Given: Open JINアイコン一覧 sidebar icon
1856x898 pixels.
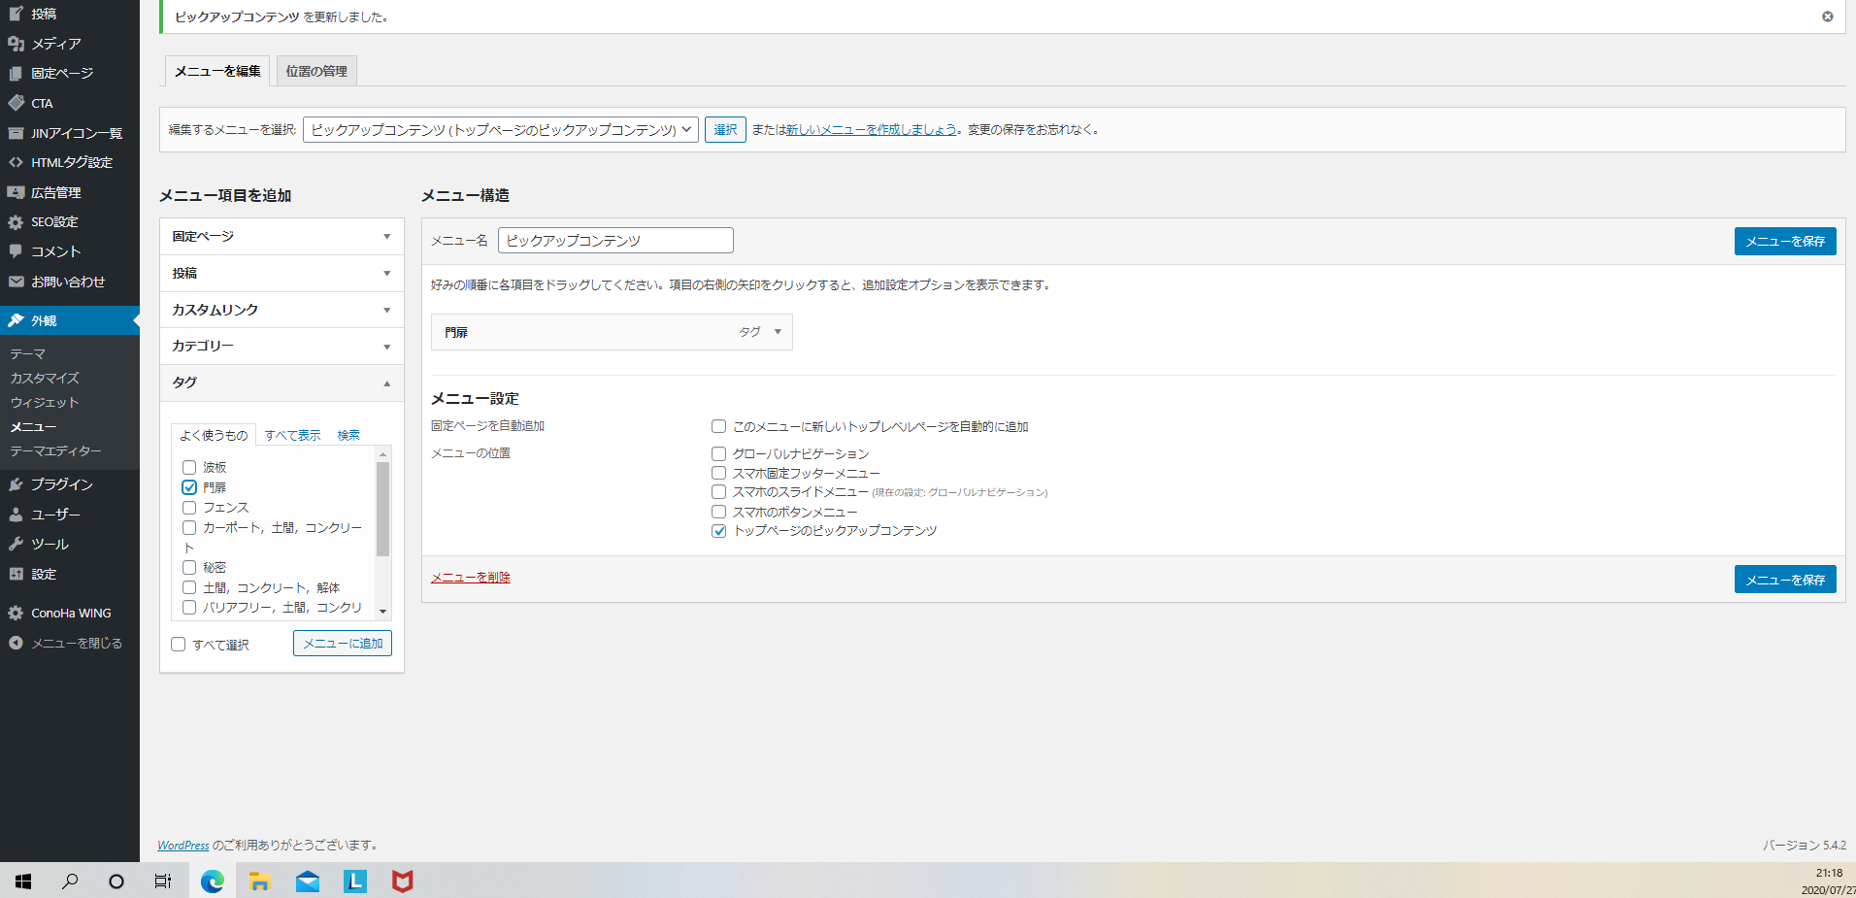Looking at the screenshot, I should [16, 133].
